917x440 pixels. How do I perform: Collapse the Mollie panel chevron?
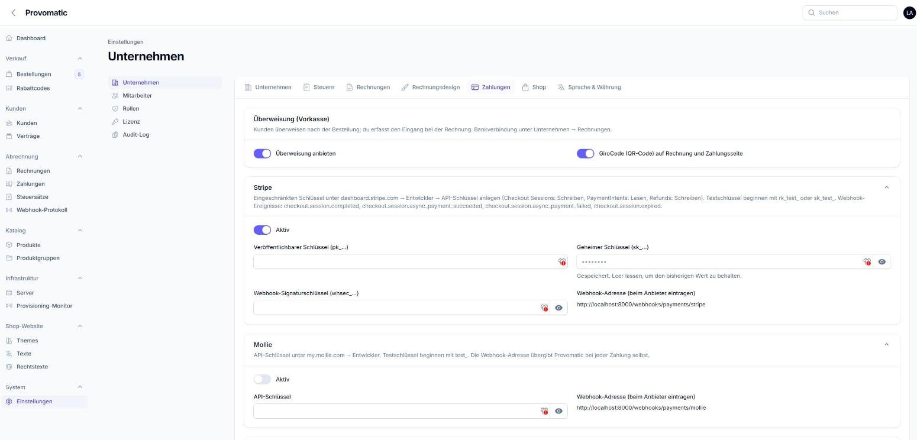click(886, 345)
